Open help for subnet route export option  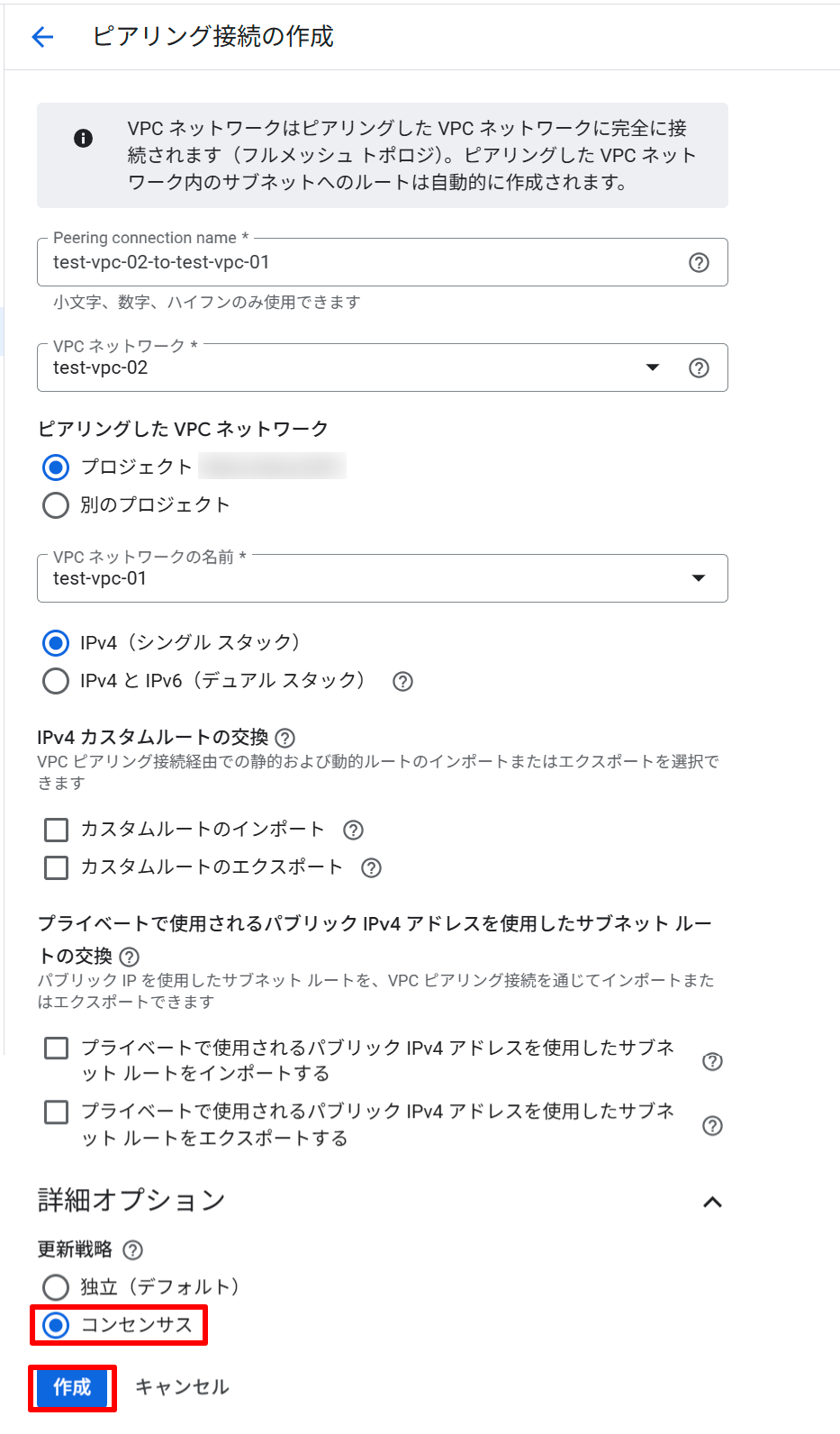click(x=712, y=1126)
